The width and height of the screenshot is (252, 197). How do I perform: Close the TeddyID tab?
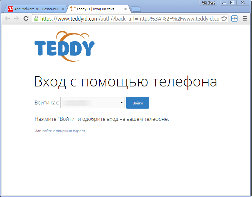pyautogui.click(x=126, y=9)
